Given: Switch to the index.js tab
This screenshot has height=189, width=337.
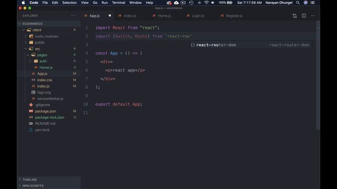Looking at the screenshot, I should pos(130,16).
